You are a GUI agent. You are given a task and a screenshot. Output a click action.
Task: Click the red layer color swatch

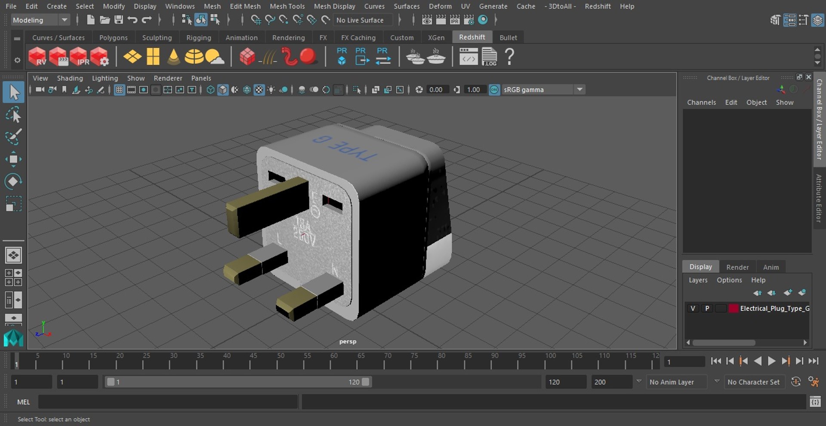[734, 308]
